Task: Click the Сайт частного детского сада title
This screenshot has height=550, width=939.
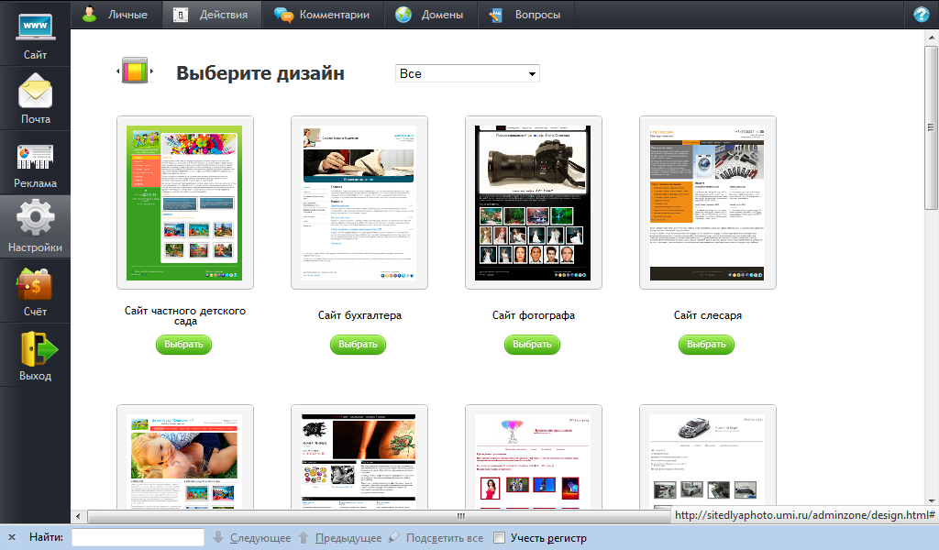Action: (185, 316)
